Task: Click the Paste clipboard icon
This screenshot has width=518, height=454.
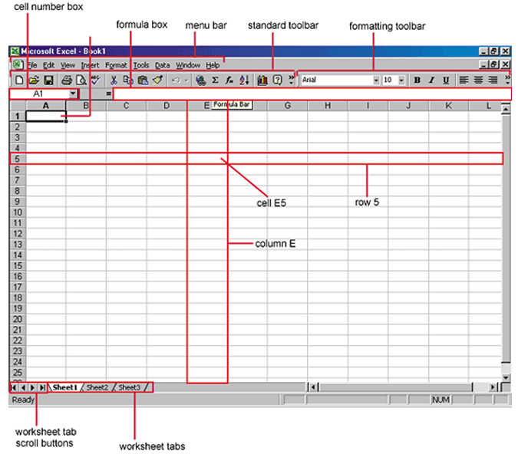Action: (x=143, y=80)
